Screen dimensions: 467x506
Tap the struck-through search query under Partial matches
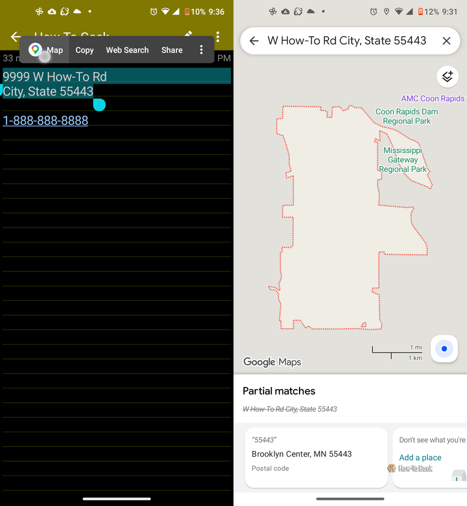click(x=290, y=409)
